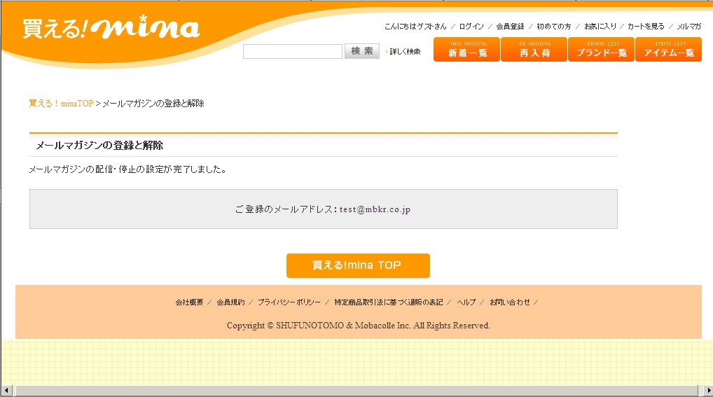Click the お問い合わせ contact link

click(509, 302)
